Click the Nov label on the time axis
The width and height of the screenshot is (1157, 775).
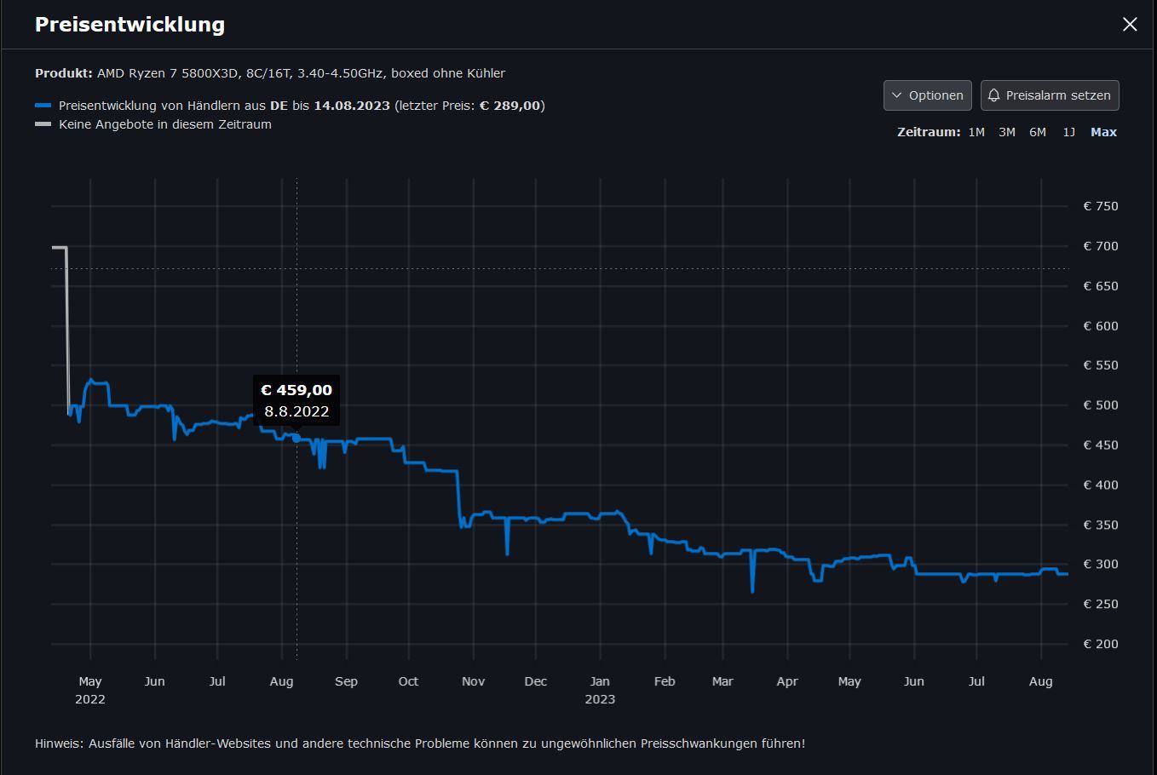(x=473, y=681)
